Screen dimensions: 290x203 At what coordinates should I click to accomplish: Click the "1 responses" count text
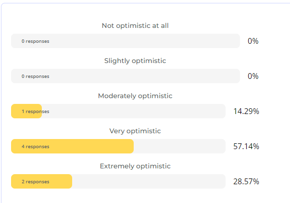point(35,112)
